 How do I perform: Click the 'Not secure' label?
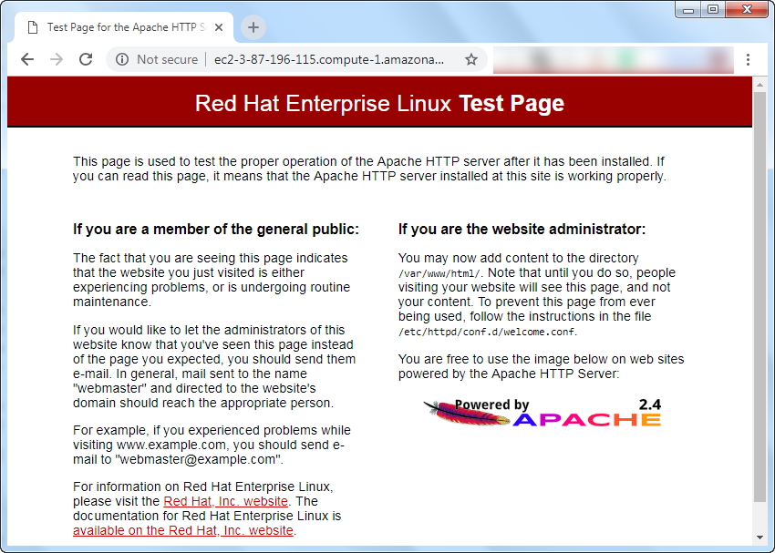pos(167,59)
